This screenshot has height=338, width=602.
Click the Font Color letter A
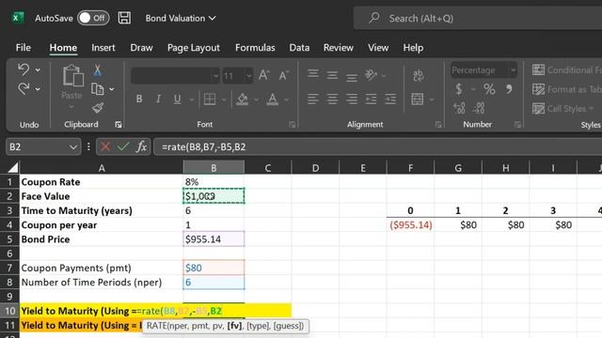[272, 100]
